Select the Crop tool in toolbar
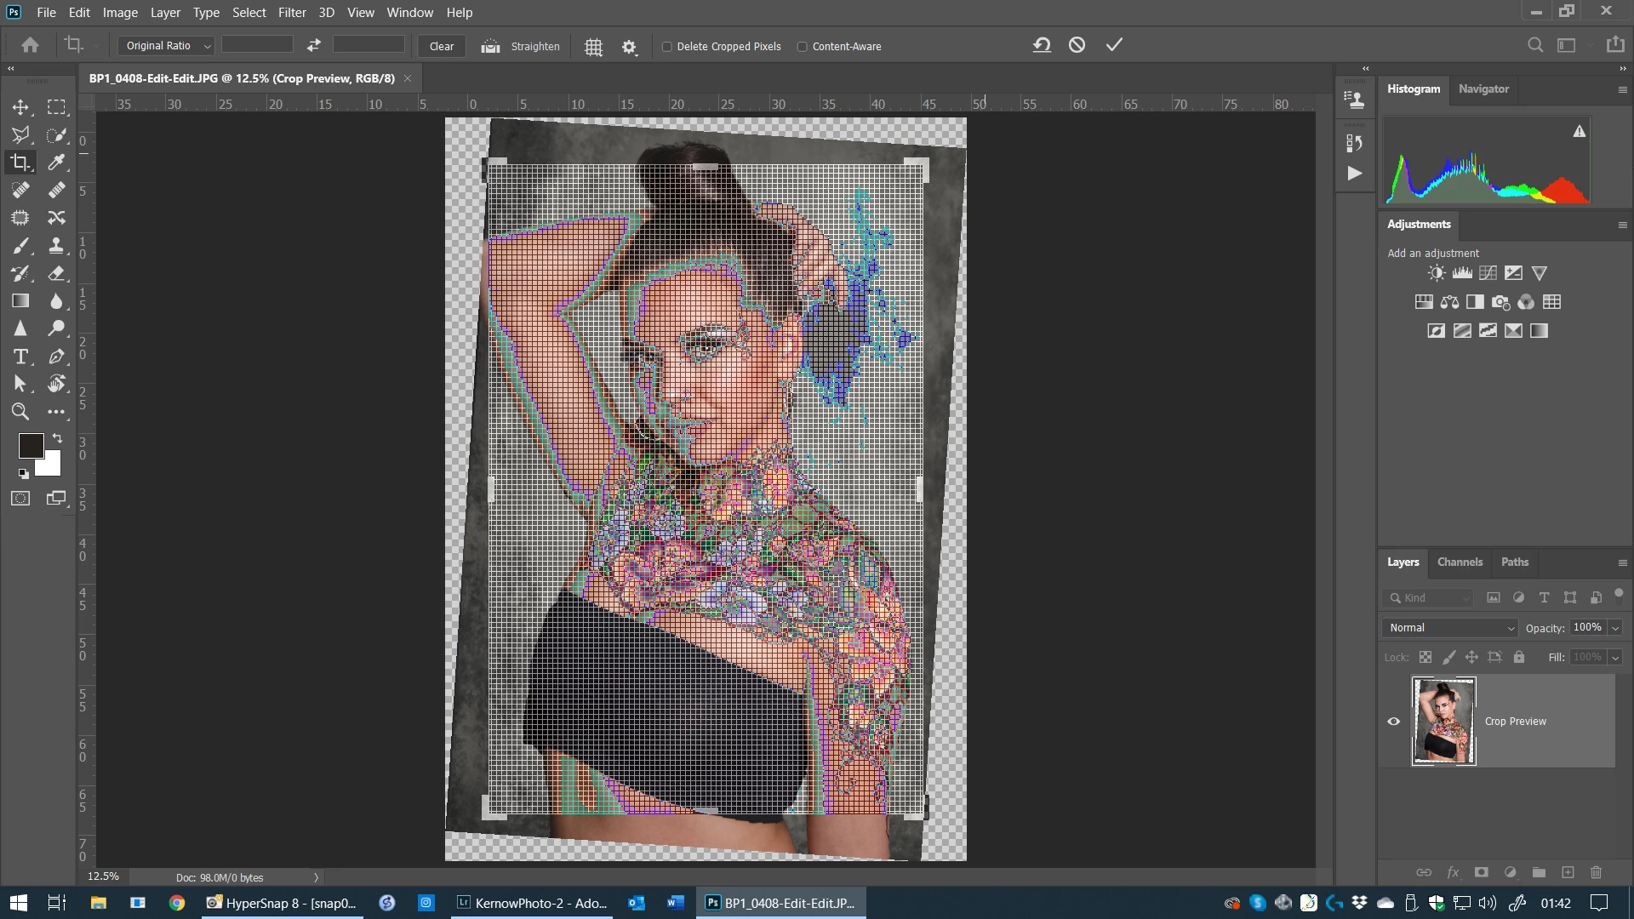The height and width of the screenshot is (919, 1634). coord(20,163)
